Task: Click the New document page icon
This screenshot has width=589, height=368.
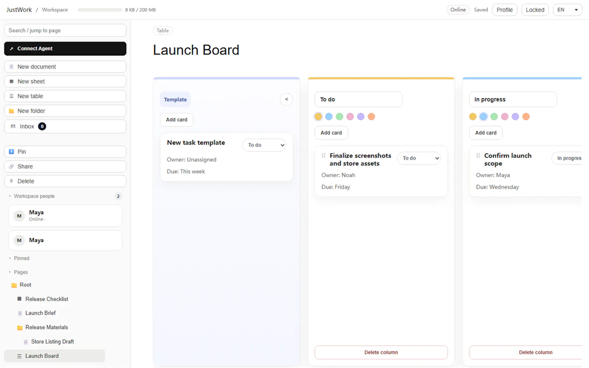Action: tap(11, 67)
